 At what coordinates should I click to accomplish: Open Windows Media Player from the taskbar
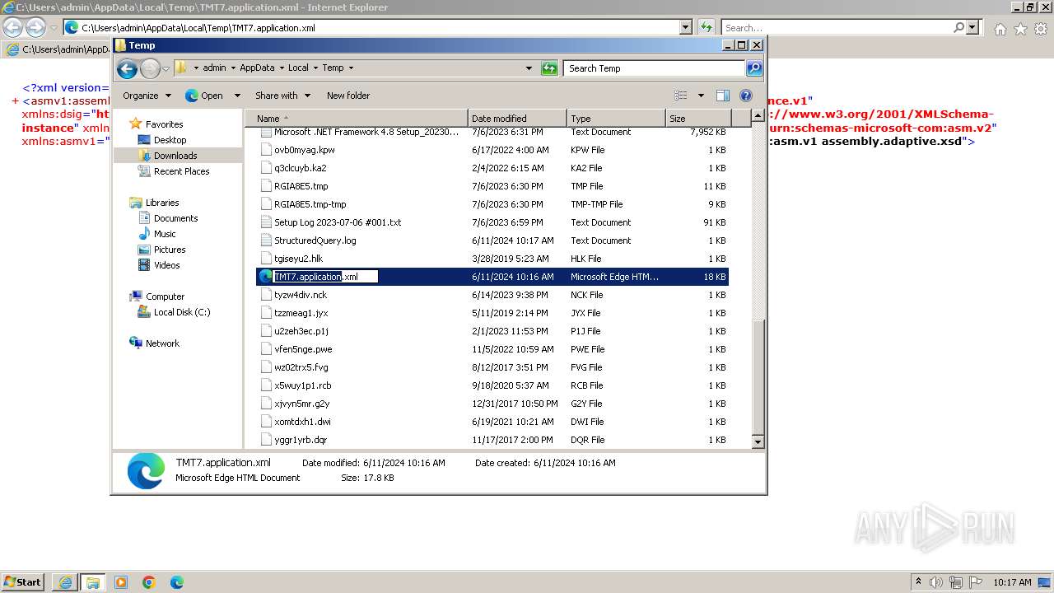[121, 582]
